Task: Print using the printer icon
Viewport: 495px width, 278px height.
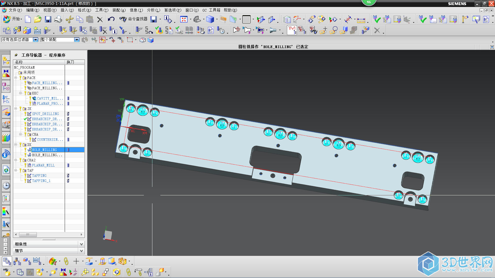Action: pyautogui.click(x=58, y=19)
